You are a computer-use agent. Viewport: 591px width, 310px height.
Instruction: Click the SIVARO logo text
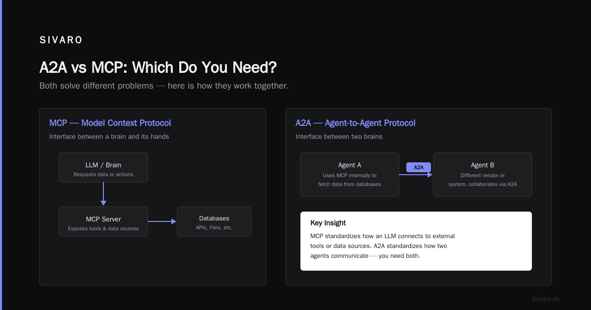pyautogui.click(x=61, y=40)
